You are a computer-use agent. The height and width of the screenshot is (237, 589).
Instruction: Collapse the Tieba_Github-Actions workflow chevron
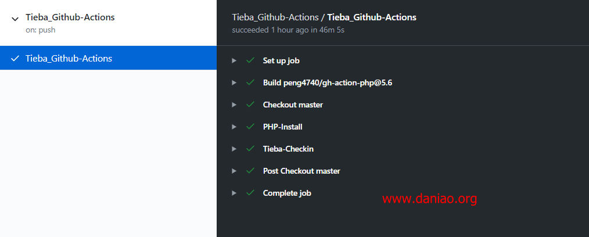click(15, 19)
